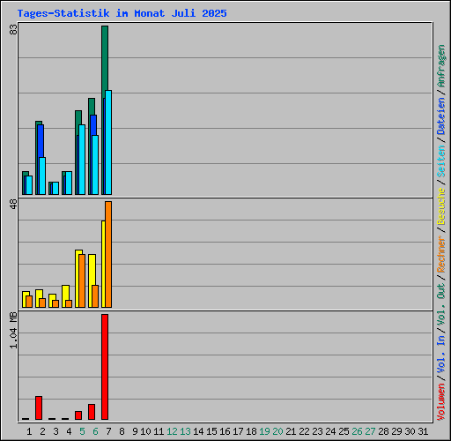Click the red Volumen bar for day 7

(105, 367)
